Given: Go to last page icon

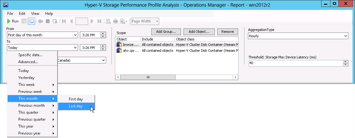Looking at the screenshot, I should 99,21.
